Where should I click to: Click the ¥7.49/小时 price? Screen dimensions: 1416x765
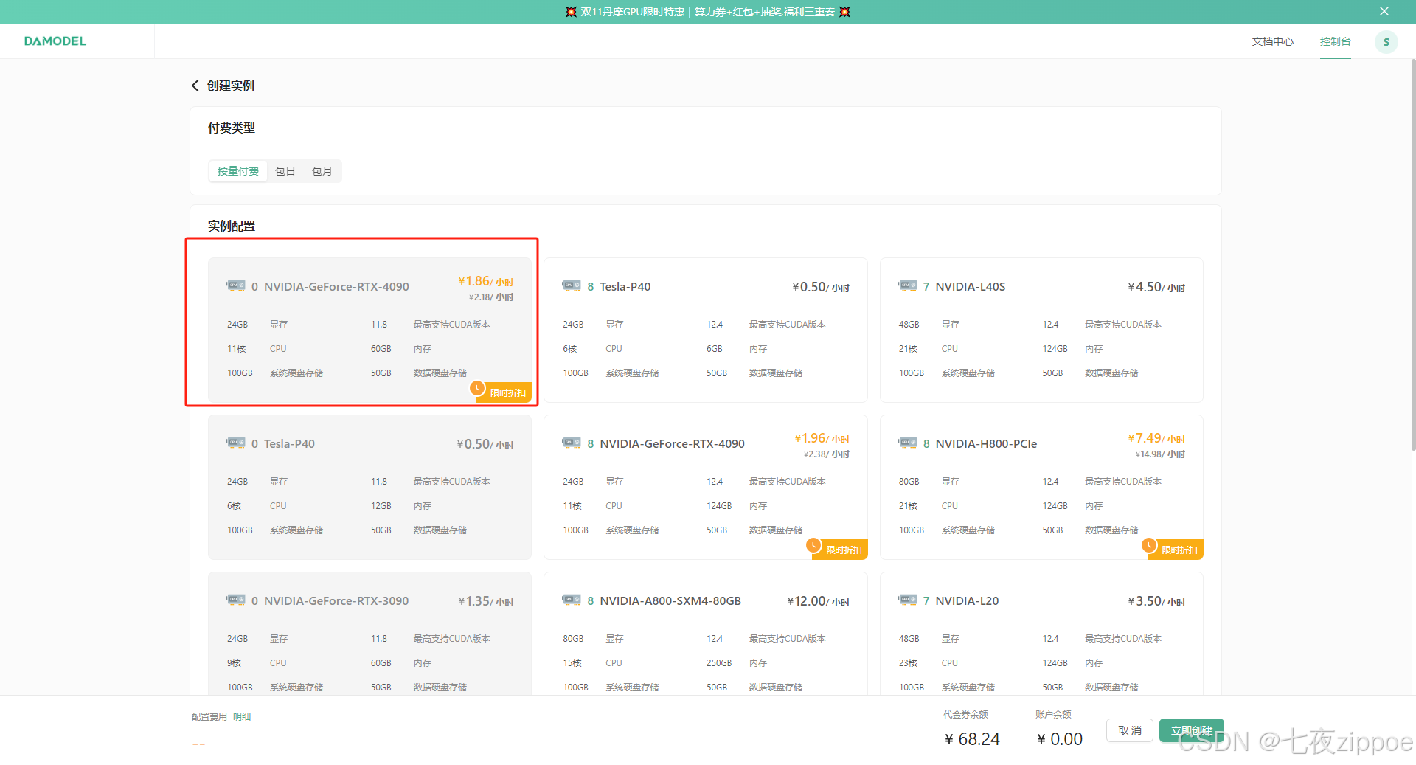(1156, 438)
